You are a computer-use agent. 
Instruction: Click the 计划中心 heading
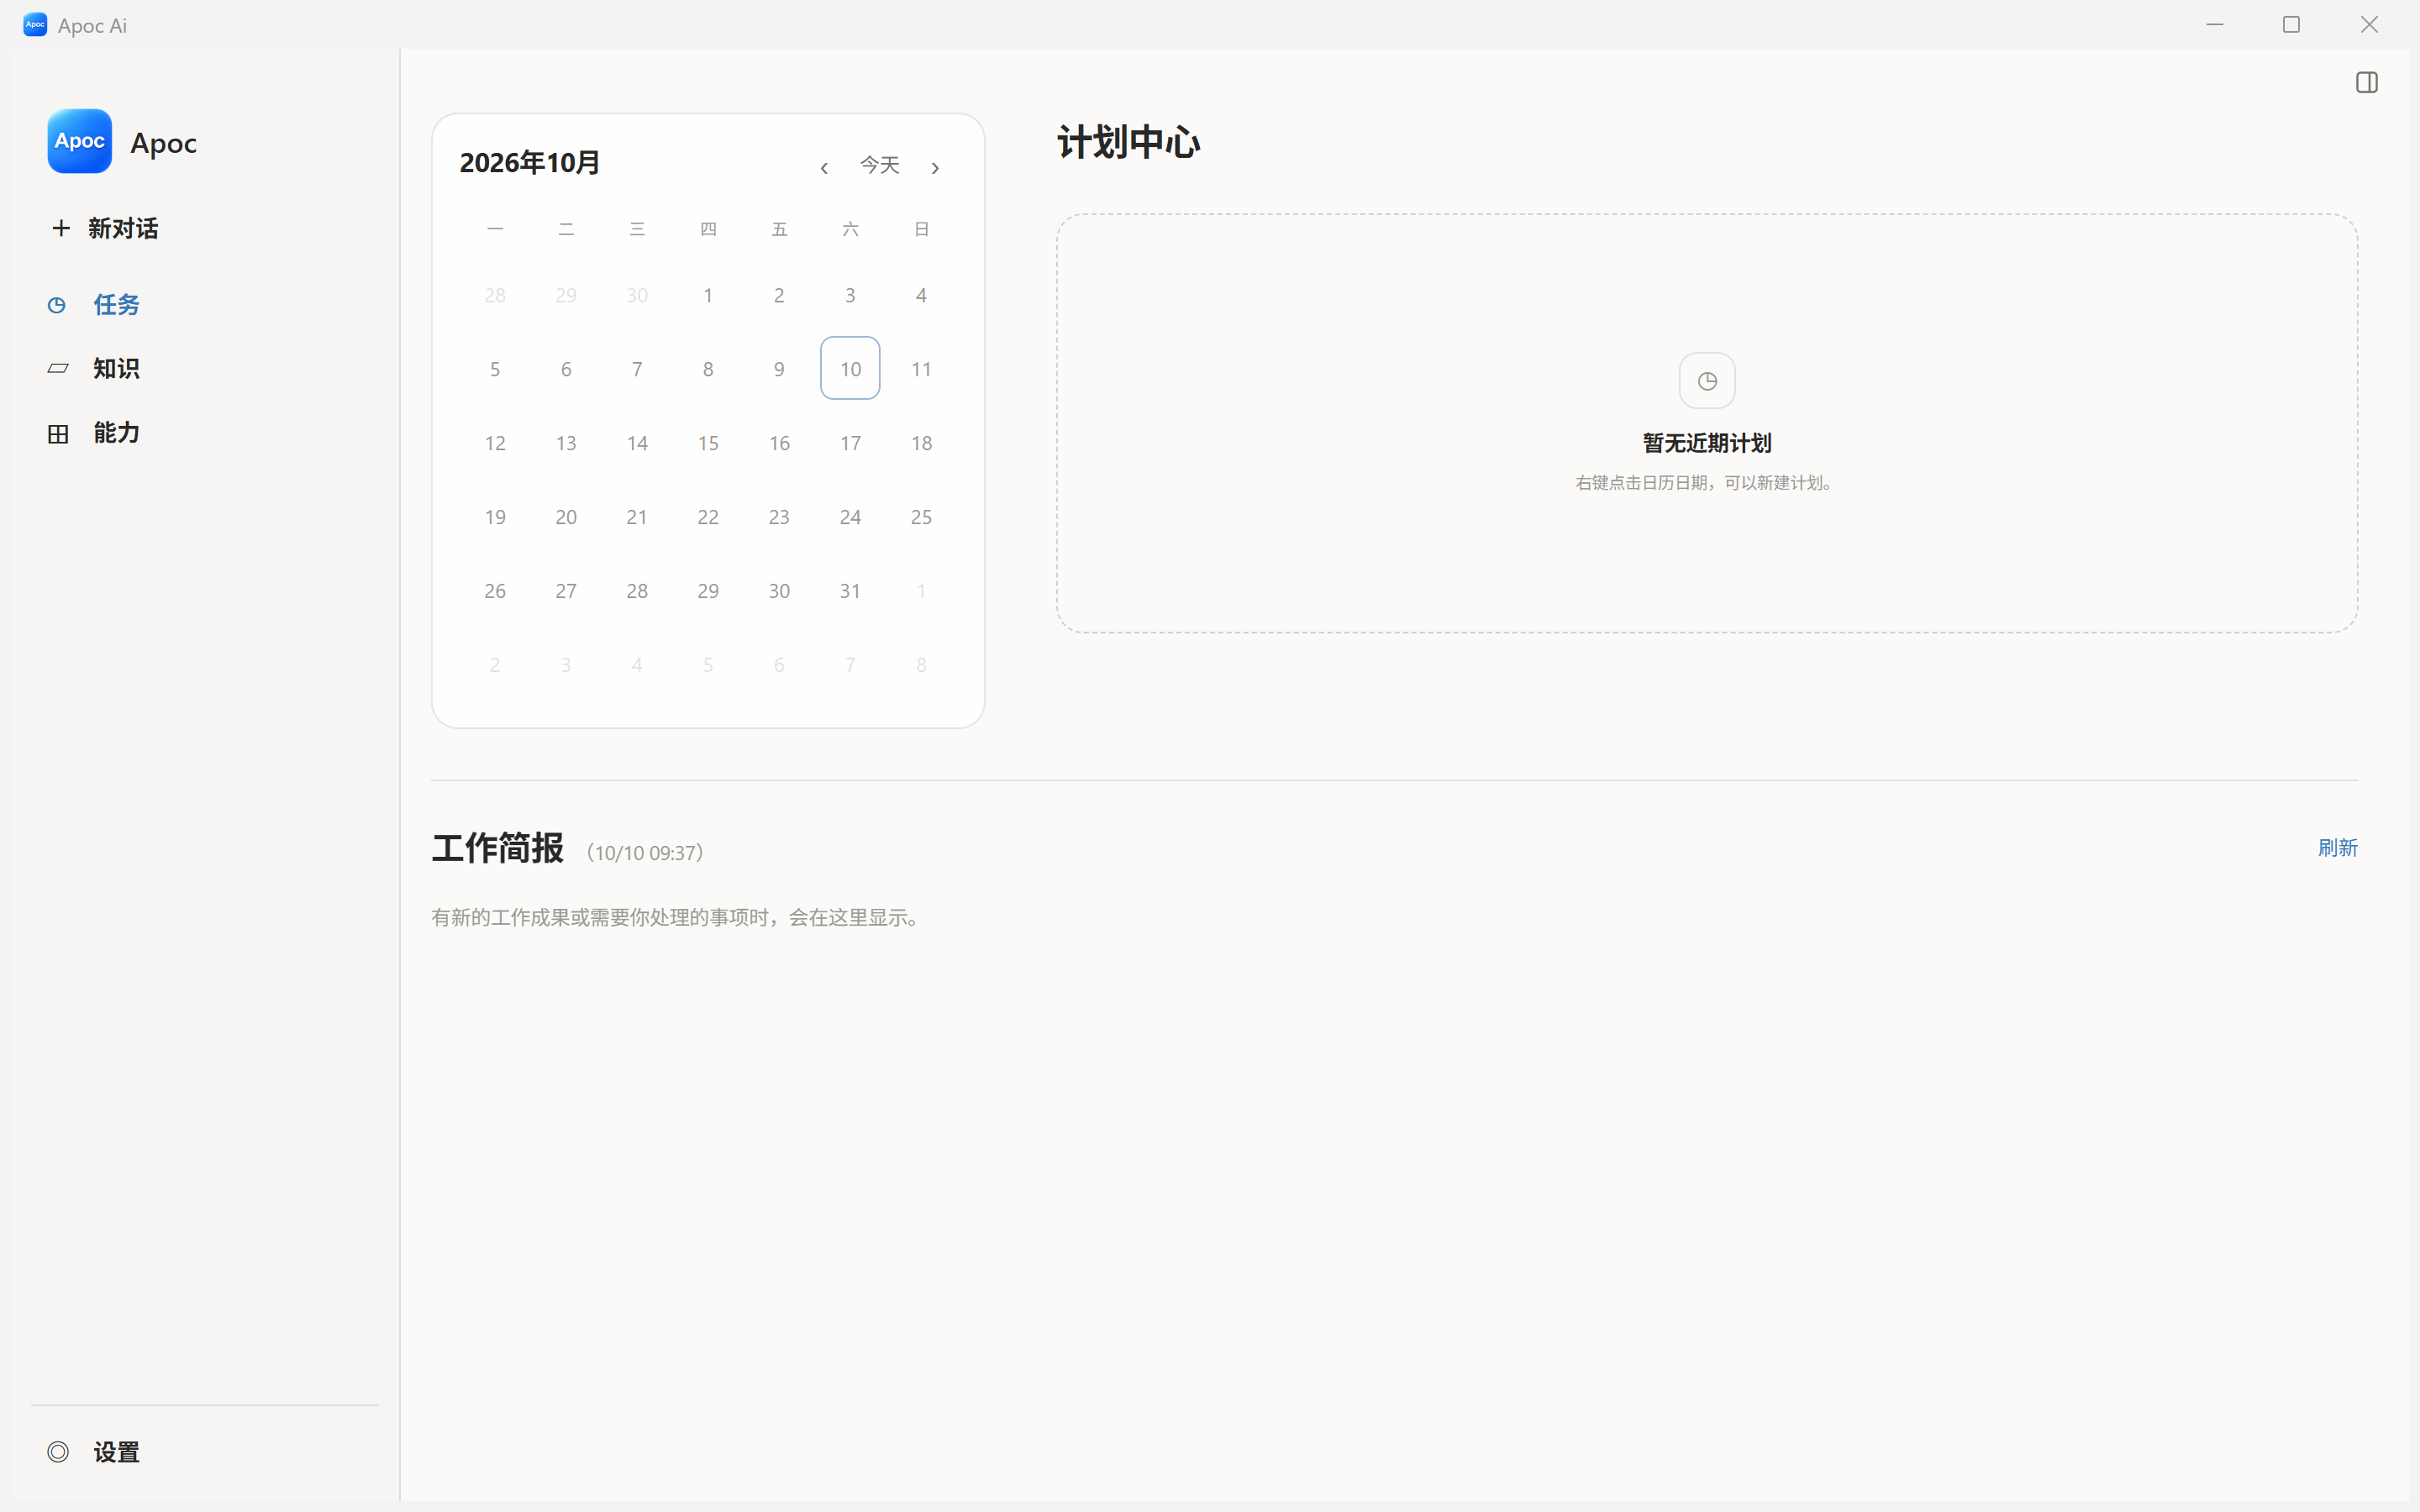(x=1128, y=142)
